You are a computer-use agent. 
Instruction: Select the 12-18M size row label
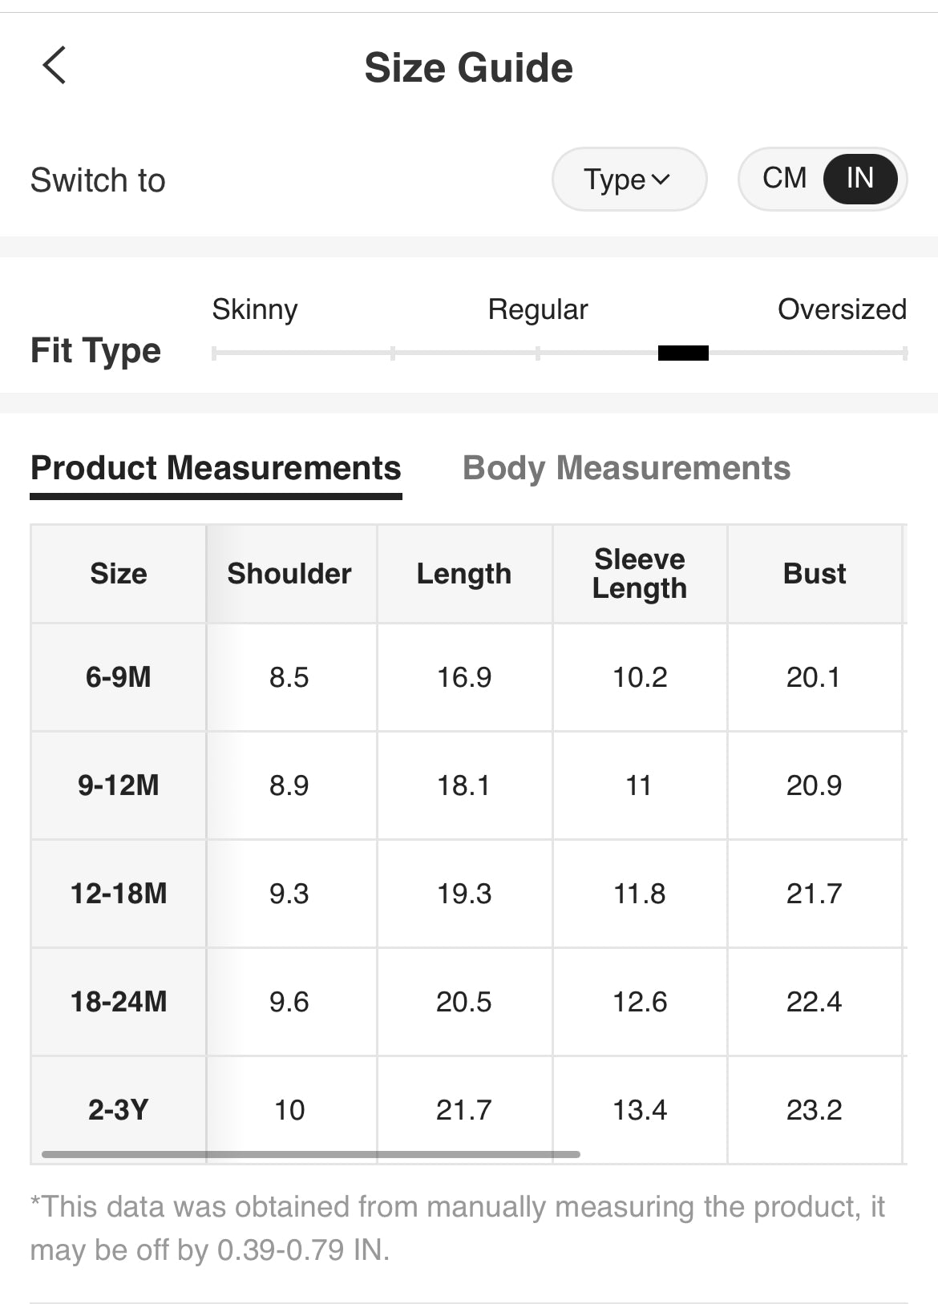click(x=119, y=894)
